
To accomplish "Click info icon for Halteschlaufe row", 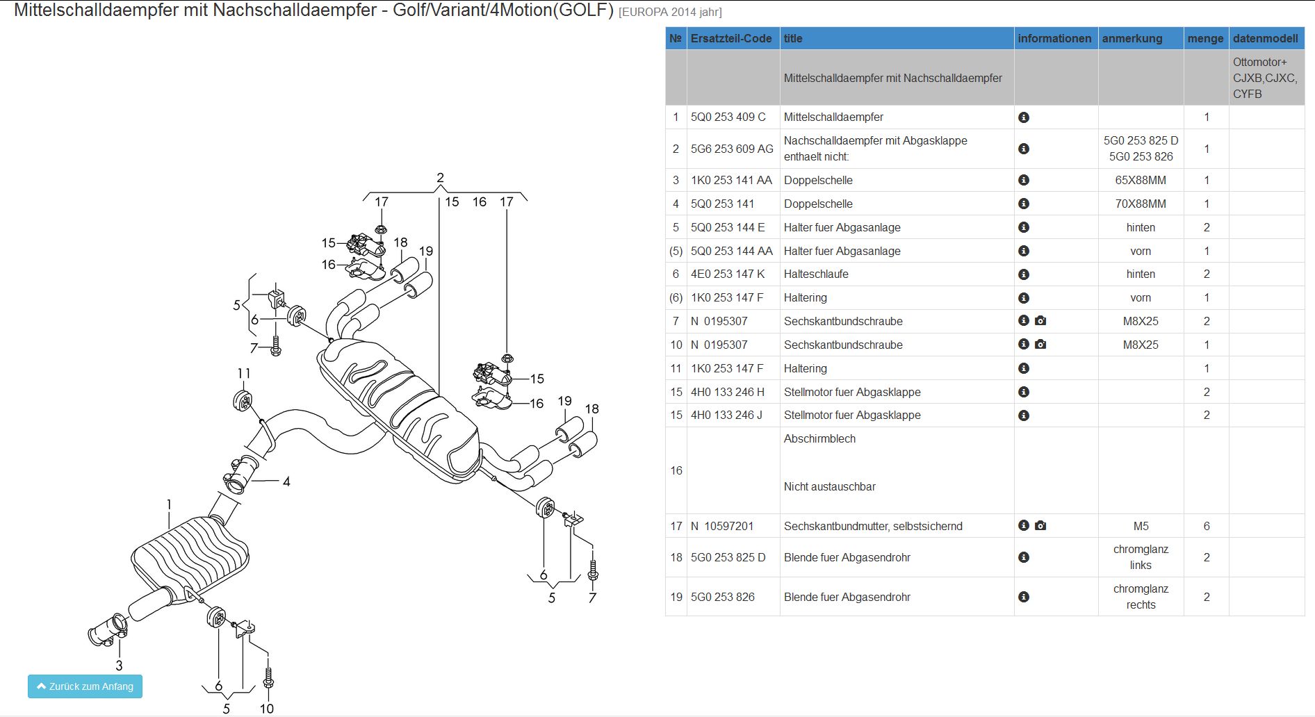I will point(1023,274).
